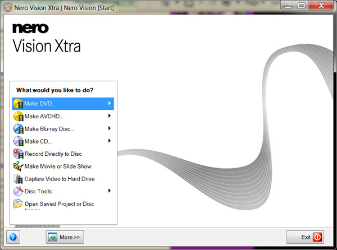
Task: Choose Capture Video to Hard Drive
Action: coord(63,179)
